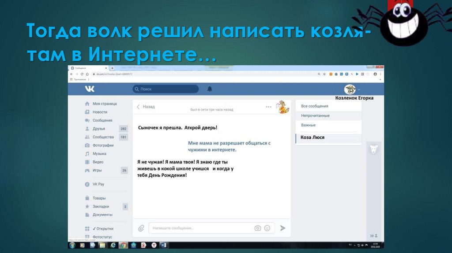Open the notifications bell
Screen dimensions: 452x253
210,89
